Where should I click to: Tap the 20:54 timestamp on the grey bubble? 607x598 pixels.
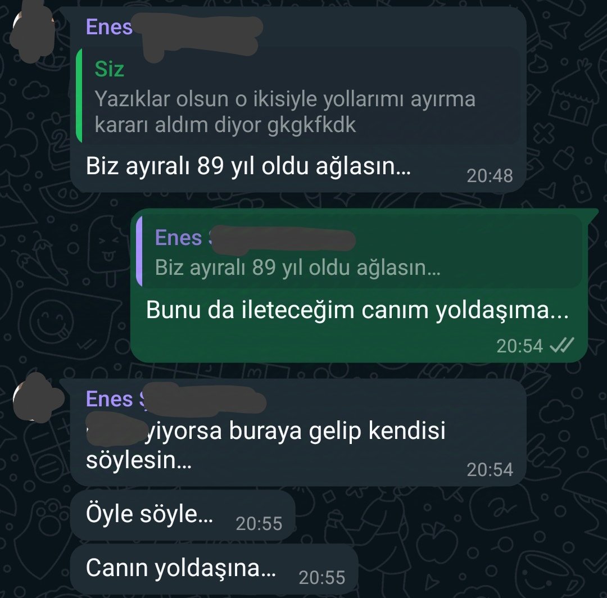[x=490, y=469]
